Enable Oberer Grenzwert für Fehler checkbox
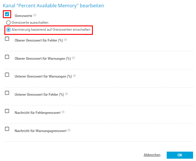Viewport: 196px width, 161px height. coord(7,39)
